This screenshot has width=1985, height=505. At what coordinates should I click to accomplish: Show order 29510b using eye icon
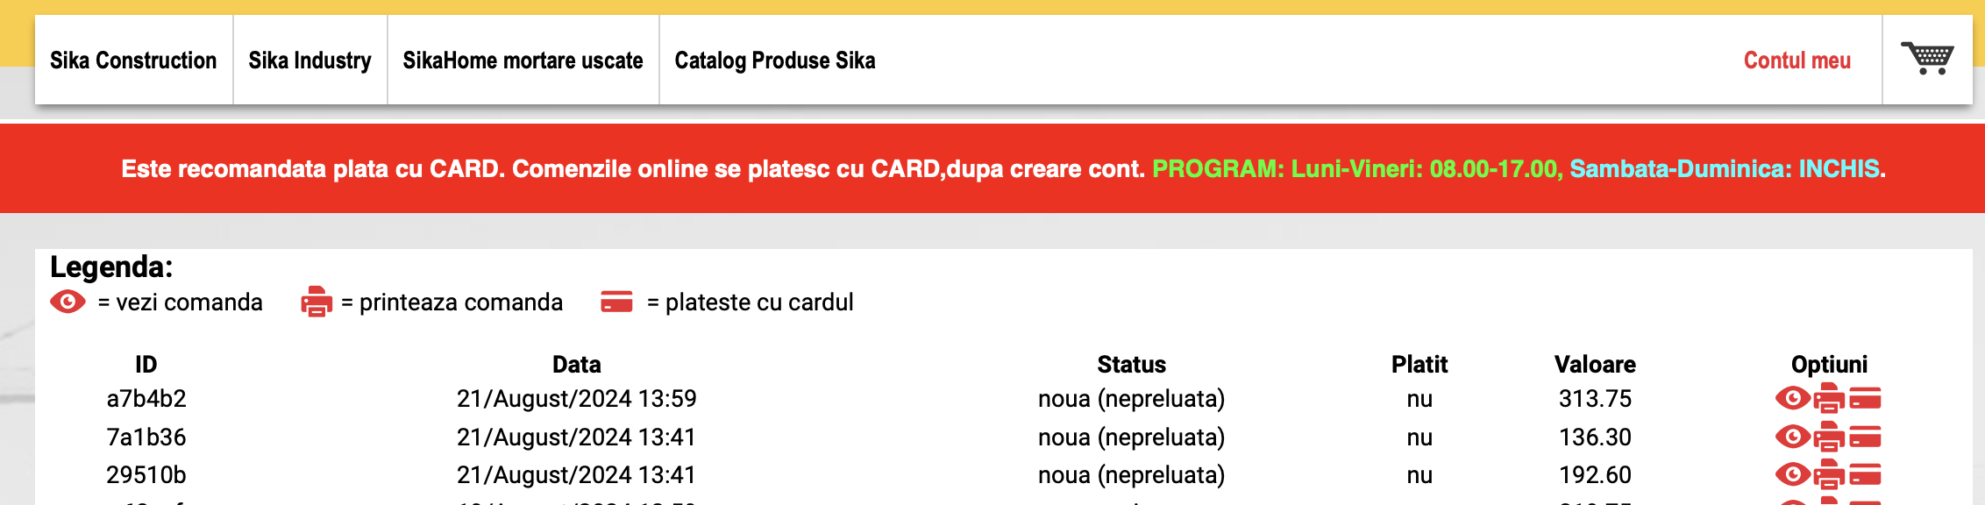pyautogui.click(x=1792, y=475)
